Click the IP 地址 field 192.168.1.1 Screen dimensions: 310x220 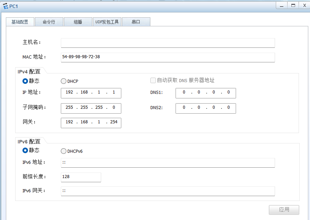pyautogui.click(x=91, y=93)
